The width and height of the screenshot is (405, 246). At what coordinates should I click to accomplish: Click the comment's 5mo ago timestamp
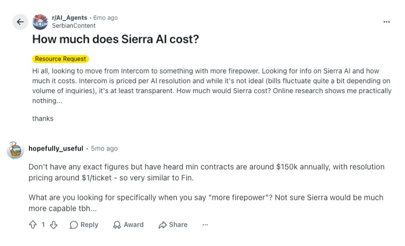click(104, 148)
